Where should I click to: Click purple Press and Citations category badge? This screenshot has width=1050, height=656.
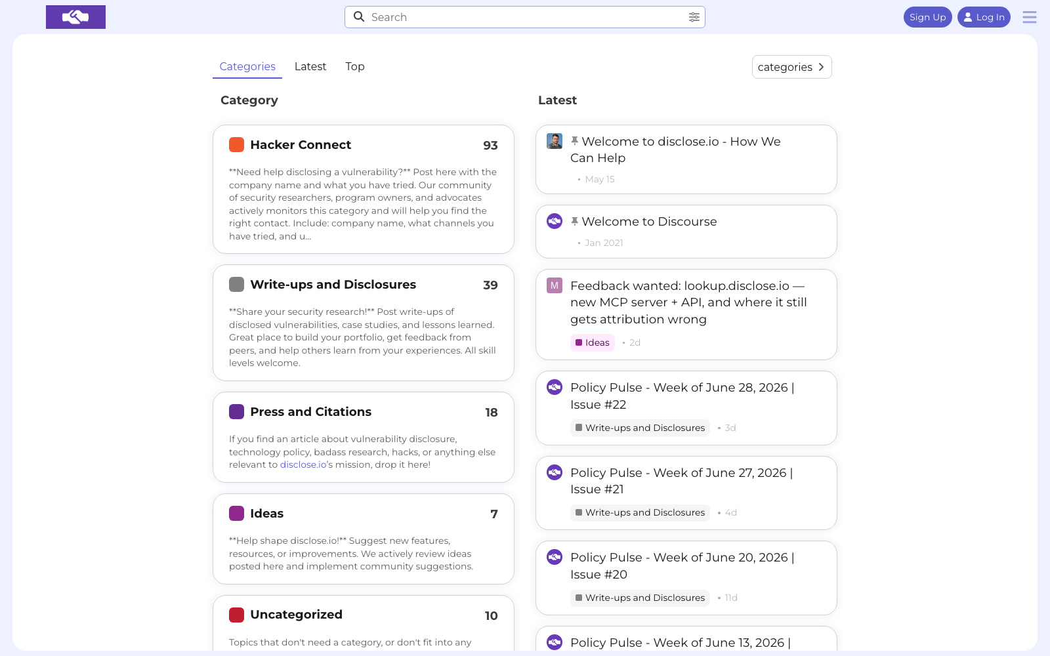coord(236,412)
